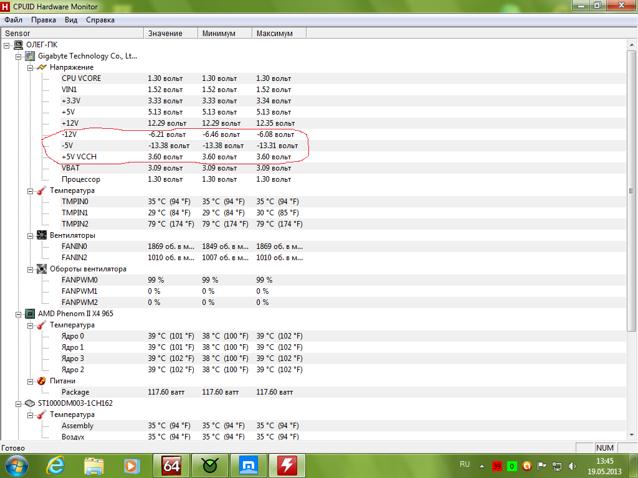The width and height of the screenshot is (638, 478).
Task: Open the Вид menu
Action: click(71, 20)
